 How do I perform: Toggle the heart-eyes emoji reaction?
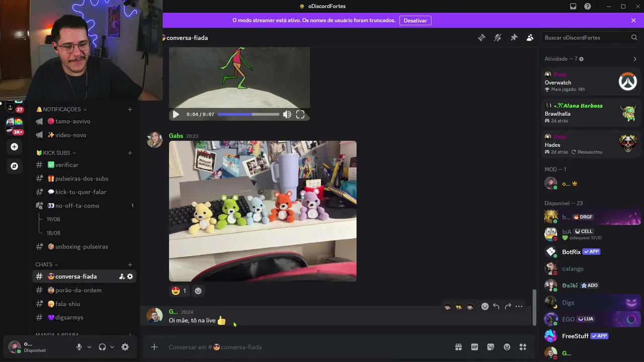(179, 291)
